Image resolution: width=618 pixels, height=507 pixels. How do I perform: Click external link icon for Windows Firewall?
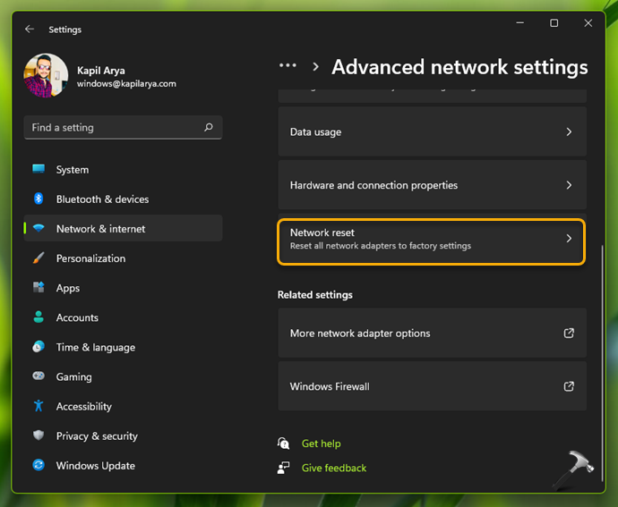click(x=569, y=386)
